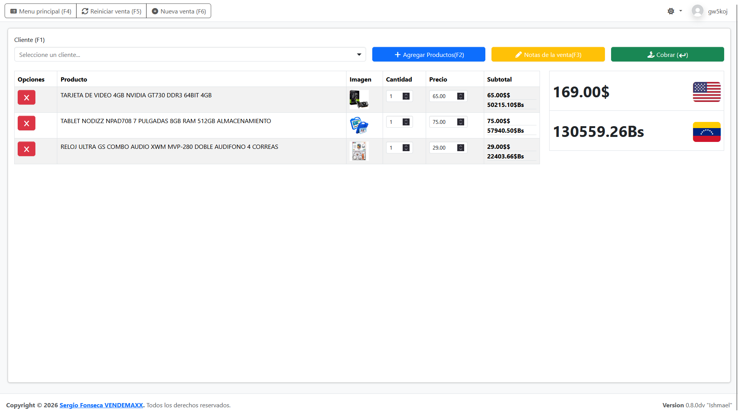Viewport: 738px width, 415px height.
Task: Remove the RELOJ ULTRA GS row
Action: tap(27, 149)
